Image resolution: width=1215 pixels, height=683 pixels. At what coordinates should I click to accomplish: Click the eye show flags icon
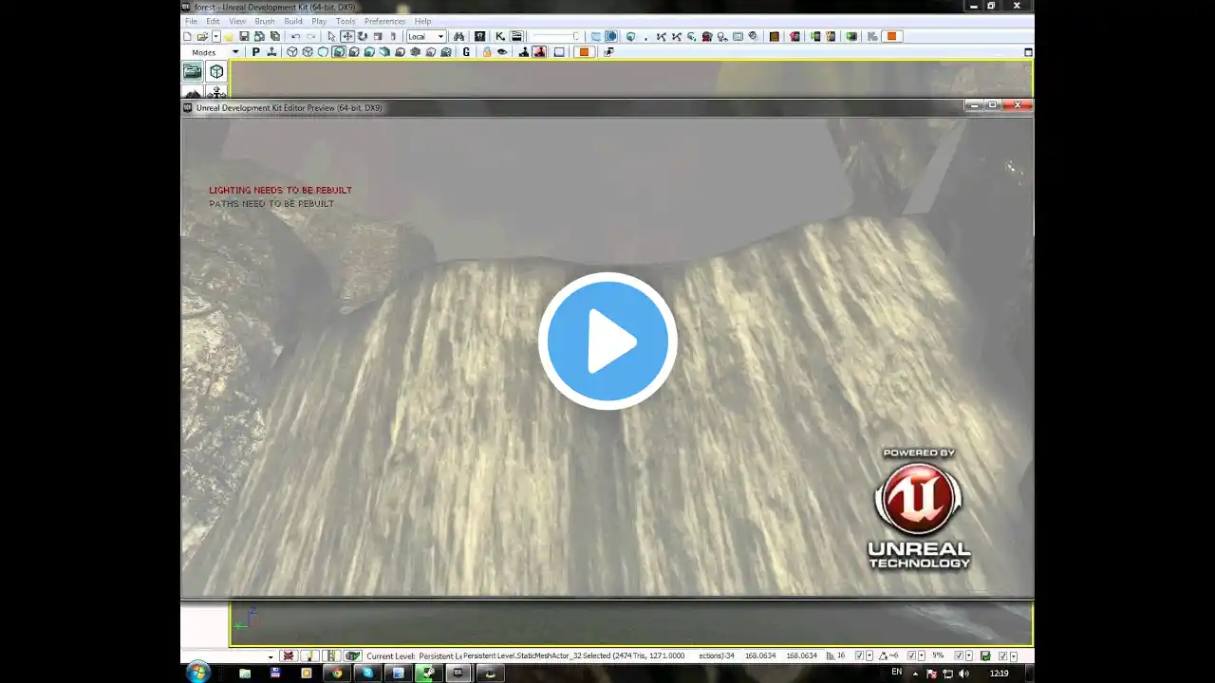(502, 52)
